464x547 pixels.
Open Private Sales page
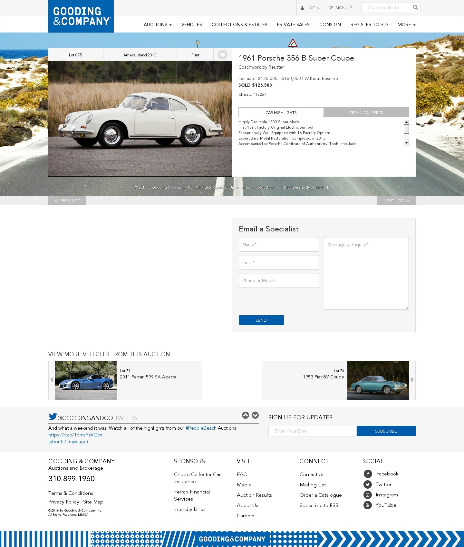click(293, 24)
